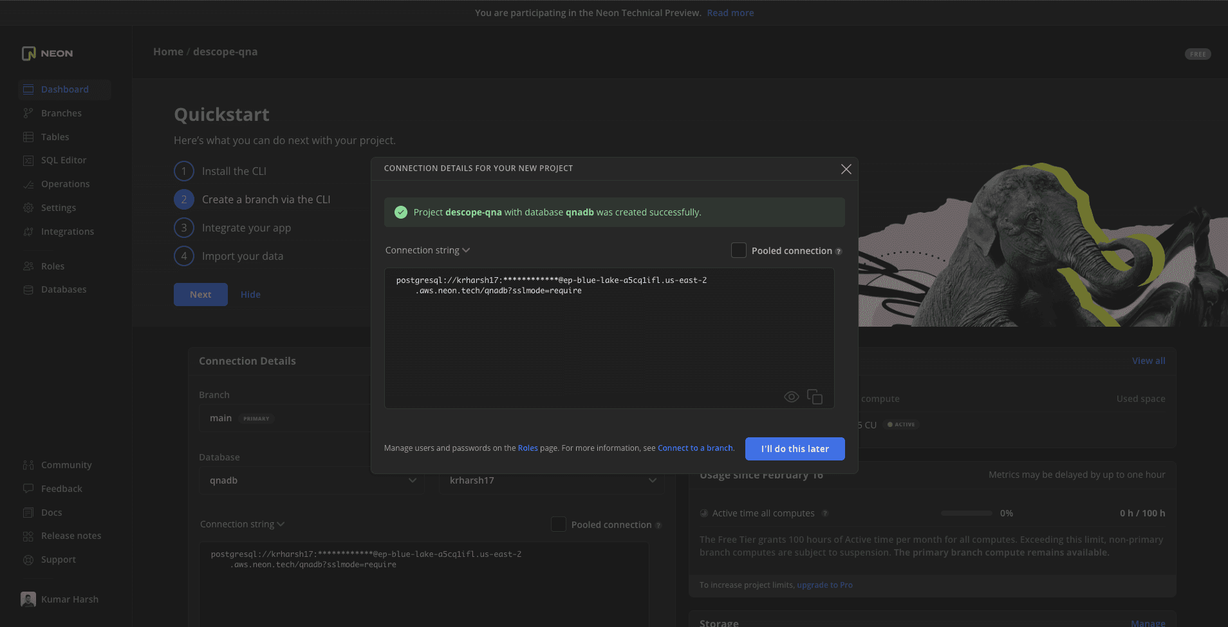Dismiss the dialog with I'll do this later

coord(794,448)
